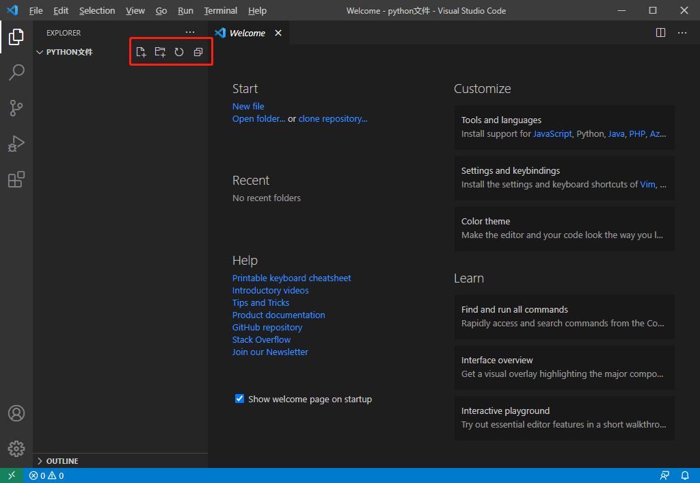Click Python text under Tools and languages

(x=590, y=133)
